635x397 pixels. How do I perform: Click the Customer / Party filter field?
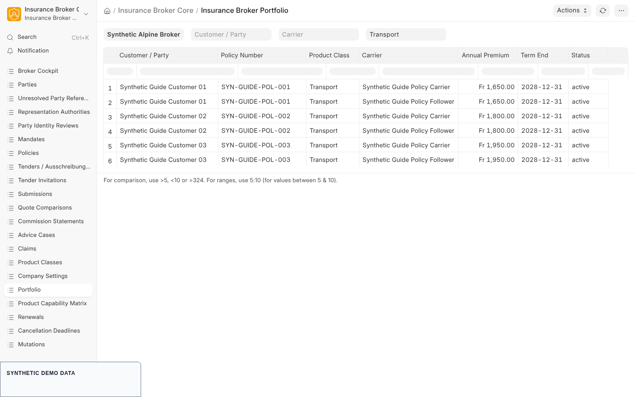click(231, 34)
